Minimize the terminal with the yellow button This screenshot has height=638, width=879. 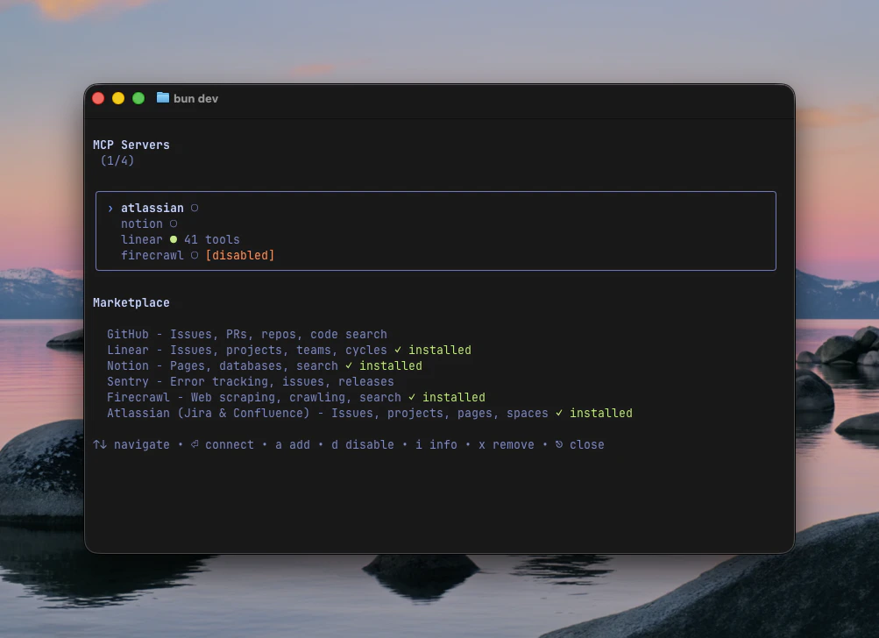(x=118, y=98)
